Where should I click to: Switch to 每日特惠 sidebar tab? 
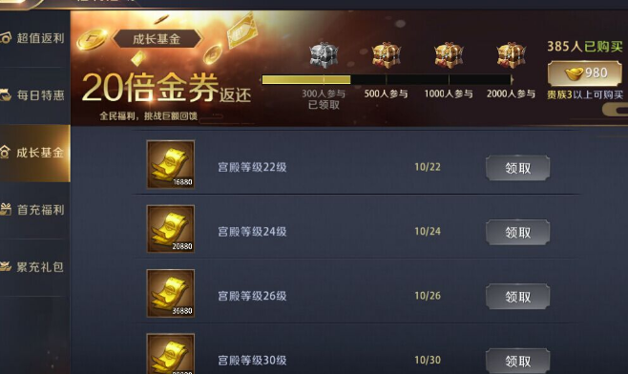35,95
